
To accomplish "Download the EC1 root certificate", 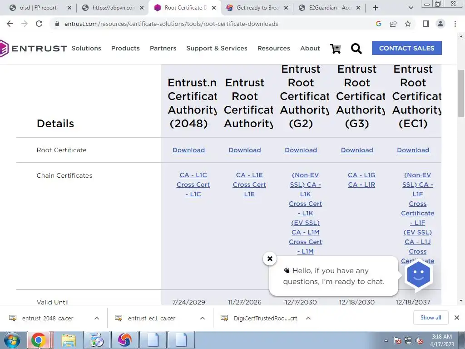I will pyautogui.click(x=413, y=150).
